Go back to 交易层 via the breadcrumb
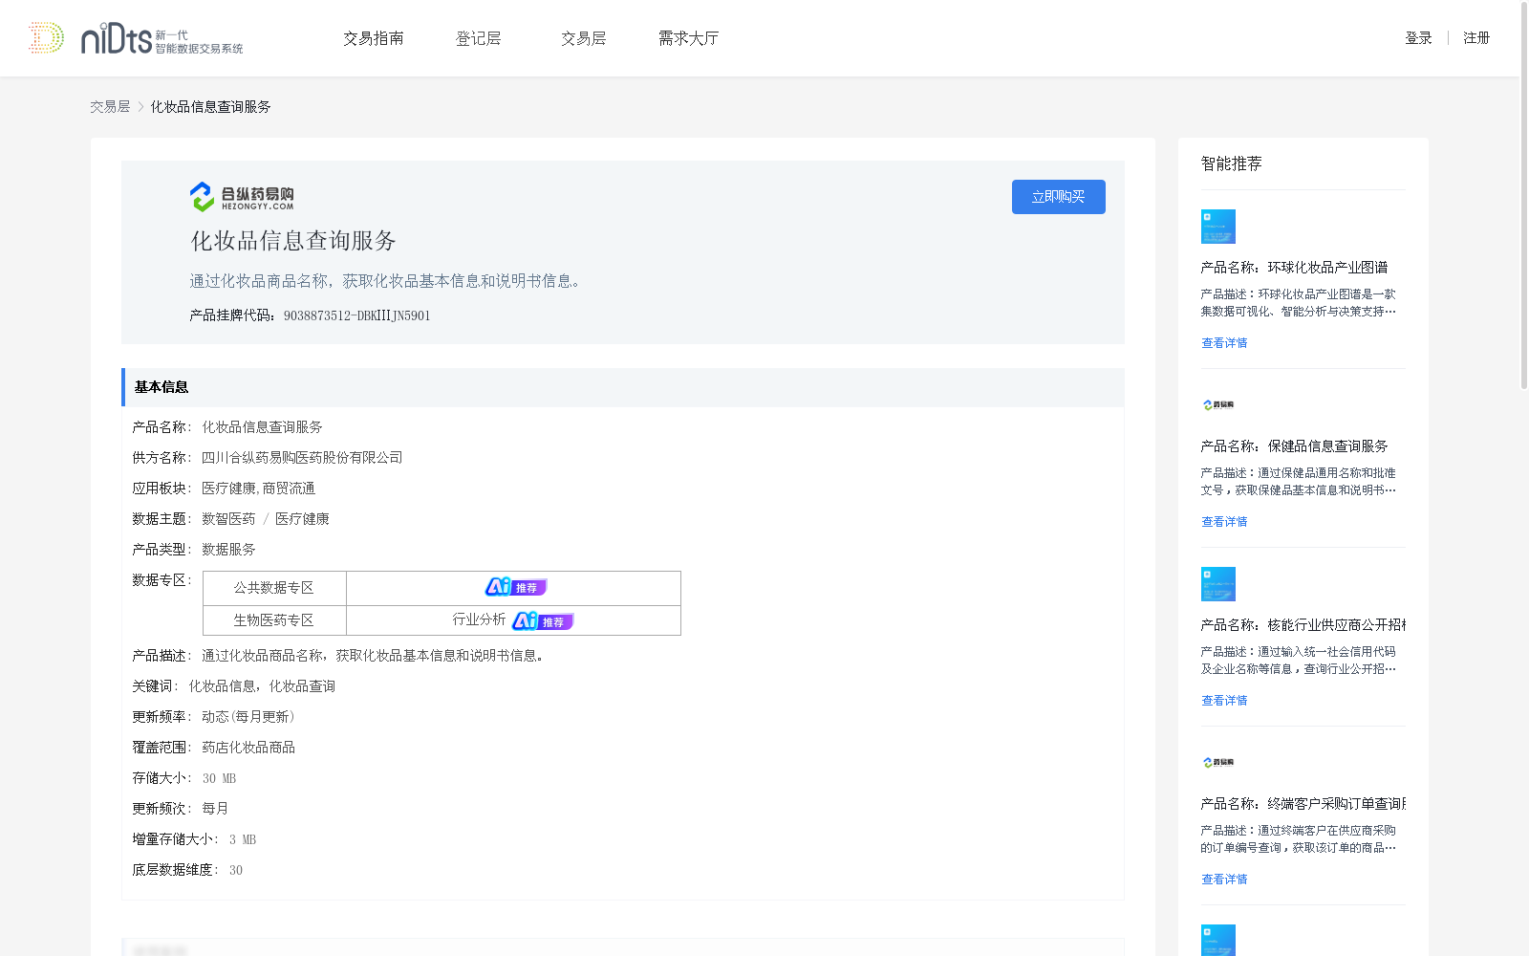 pos(110,107)
